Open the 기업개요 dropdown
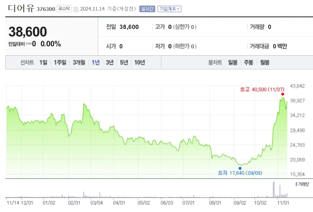 tap(169, 9)
